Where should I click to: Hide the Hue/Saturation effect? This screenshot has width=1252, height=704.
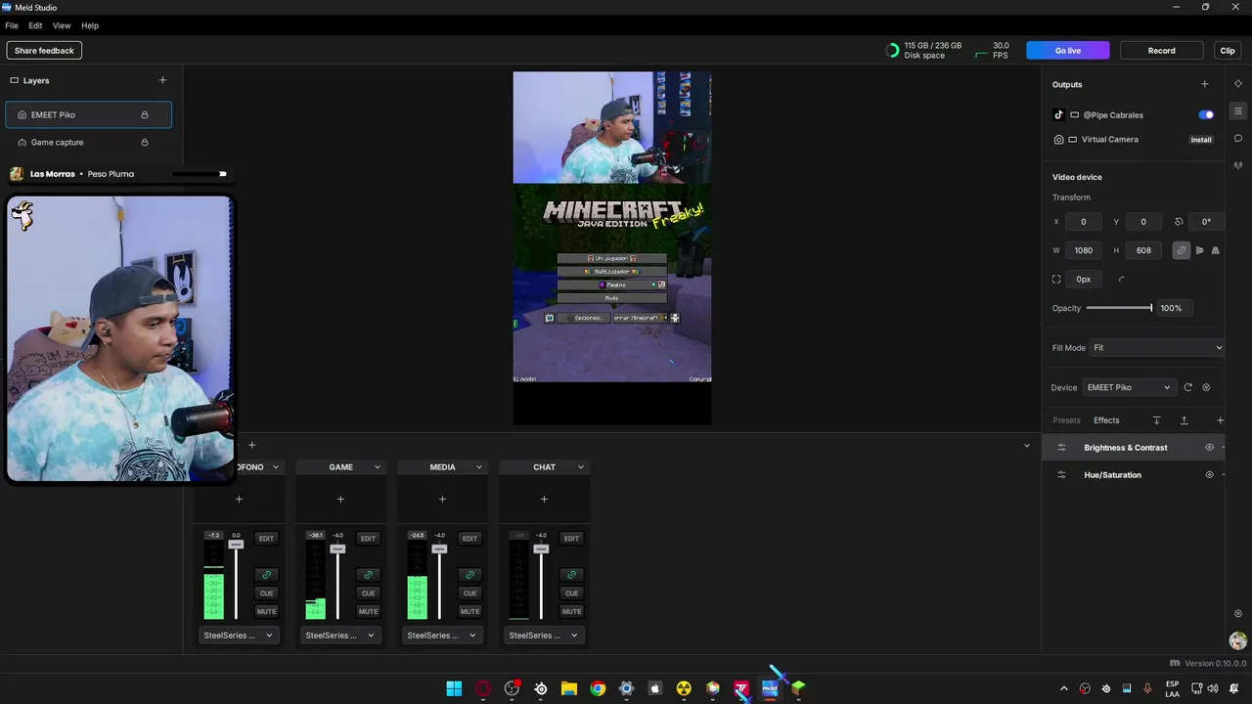[1209, 475]
